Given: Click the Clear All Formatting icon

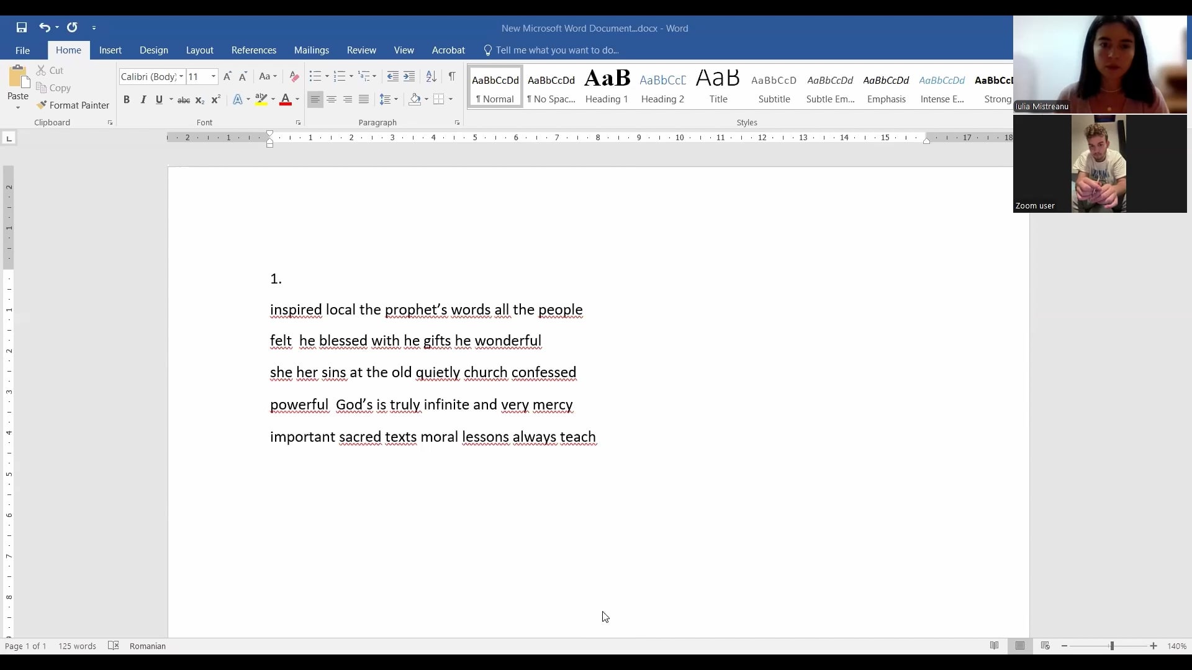Looking at the screenshot, I should pyautogui.click(x=294, y=76).
